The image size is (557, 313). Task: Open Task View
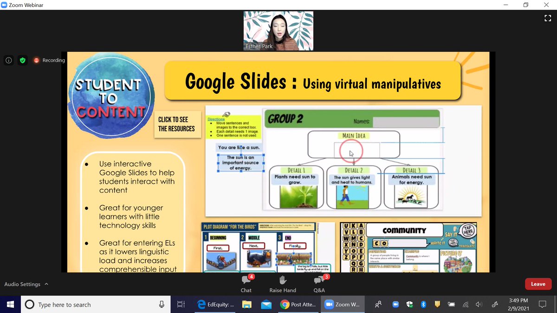pos(181,305)
